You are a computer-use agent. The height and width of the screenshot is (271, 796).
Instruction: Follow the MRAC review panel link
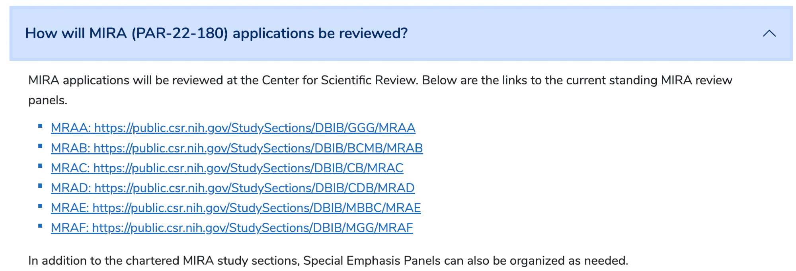click(x=227, y=168)
